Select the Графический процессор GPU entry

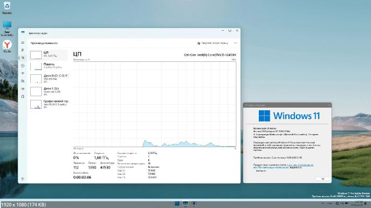pos(49,103)
